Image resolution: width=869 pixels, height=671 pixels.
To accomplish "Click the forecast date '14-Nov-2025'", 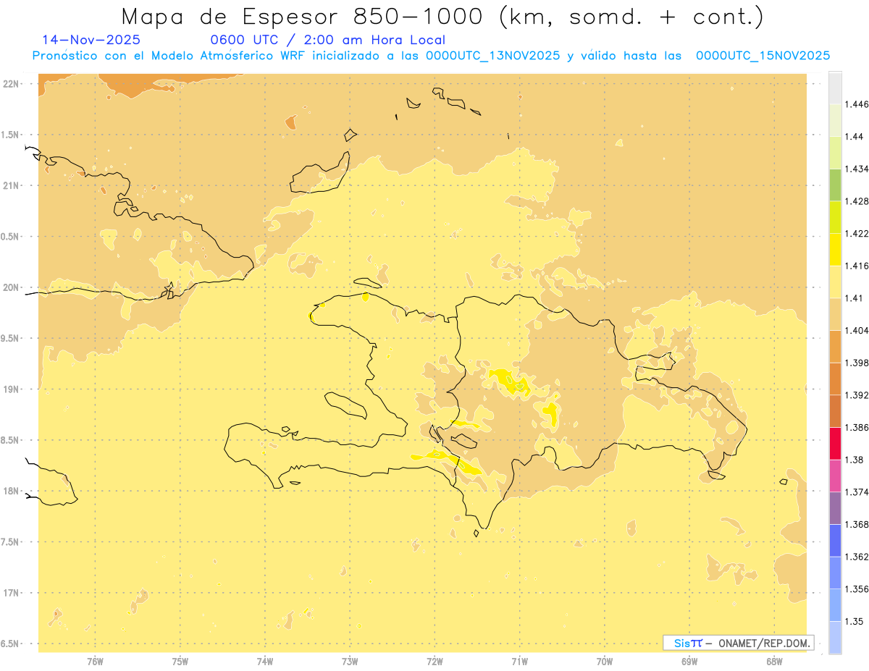I will pyautogui.click(x=91, y=41).
